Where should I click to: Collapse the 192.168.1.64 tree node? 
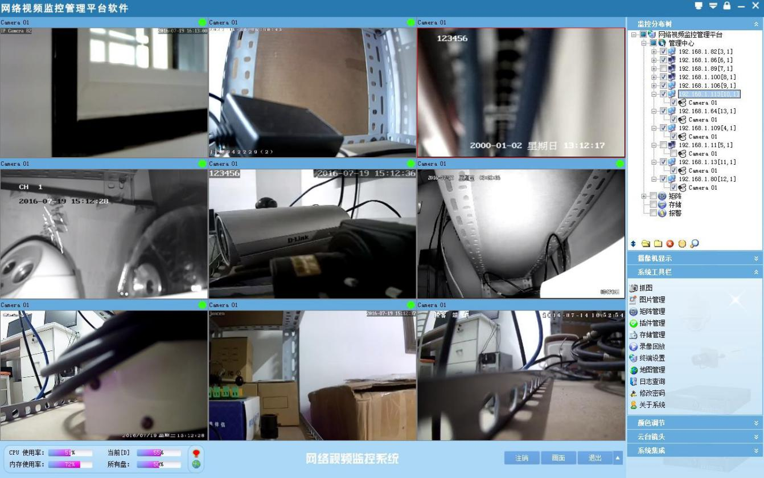[654, 111]
